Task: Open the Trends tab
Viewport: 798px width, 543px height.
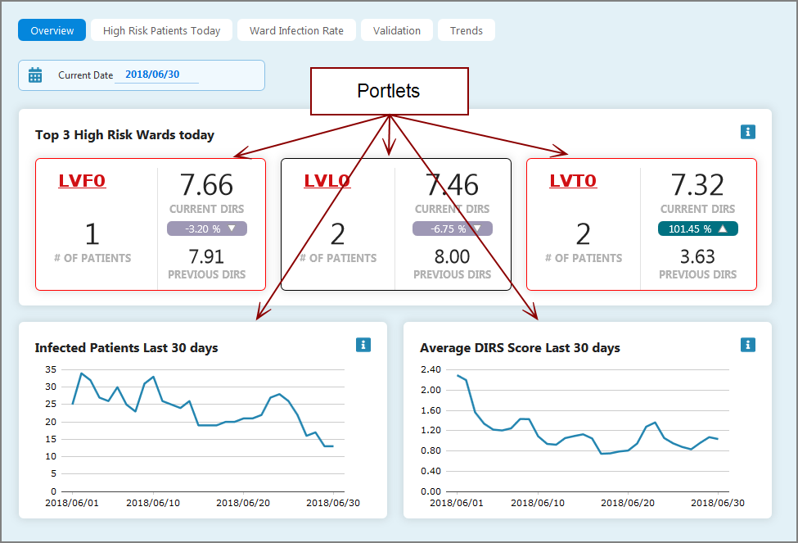Action: click(x=466, y=30)
